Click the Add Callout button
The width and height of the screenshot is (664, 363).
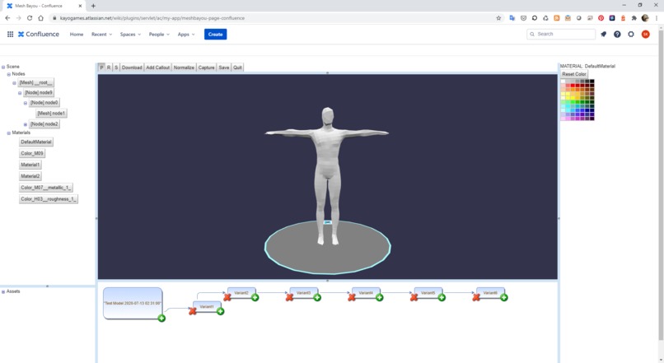(x=157, y=67)
